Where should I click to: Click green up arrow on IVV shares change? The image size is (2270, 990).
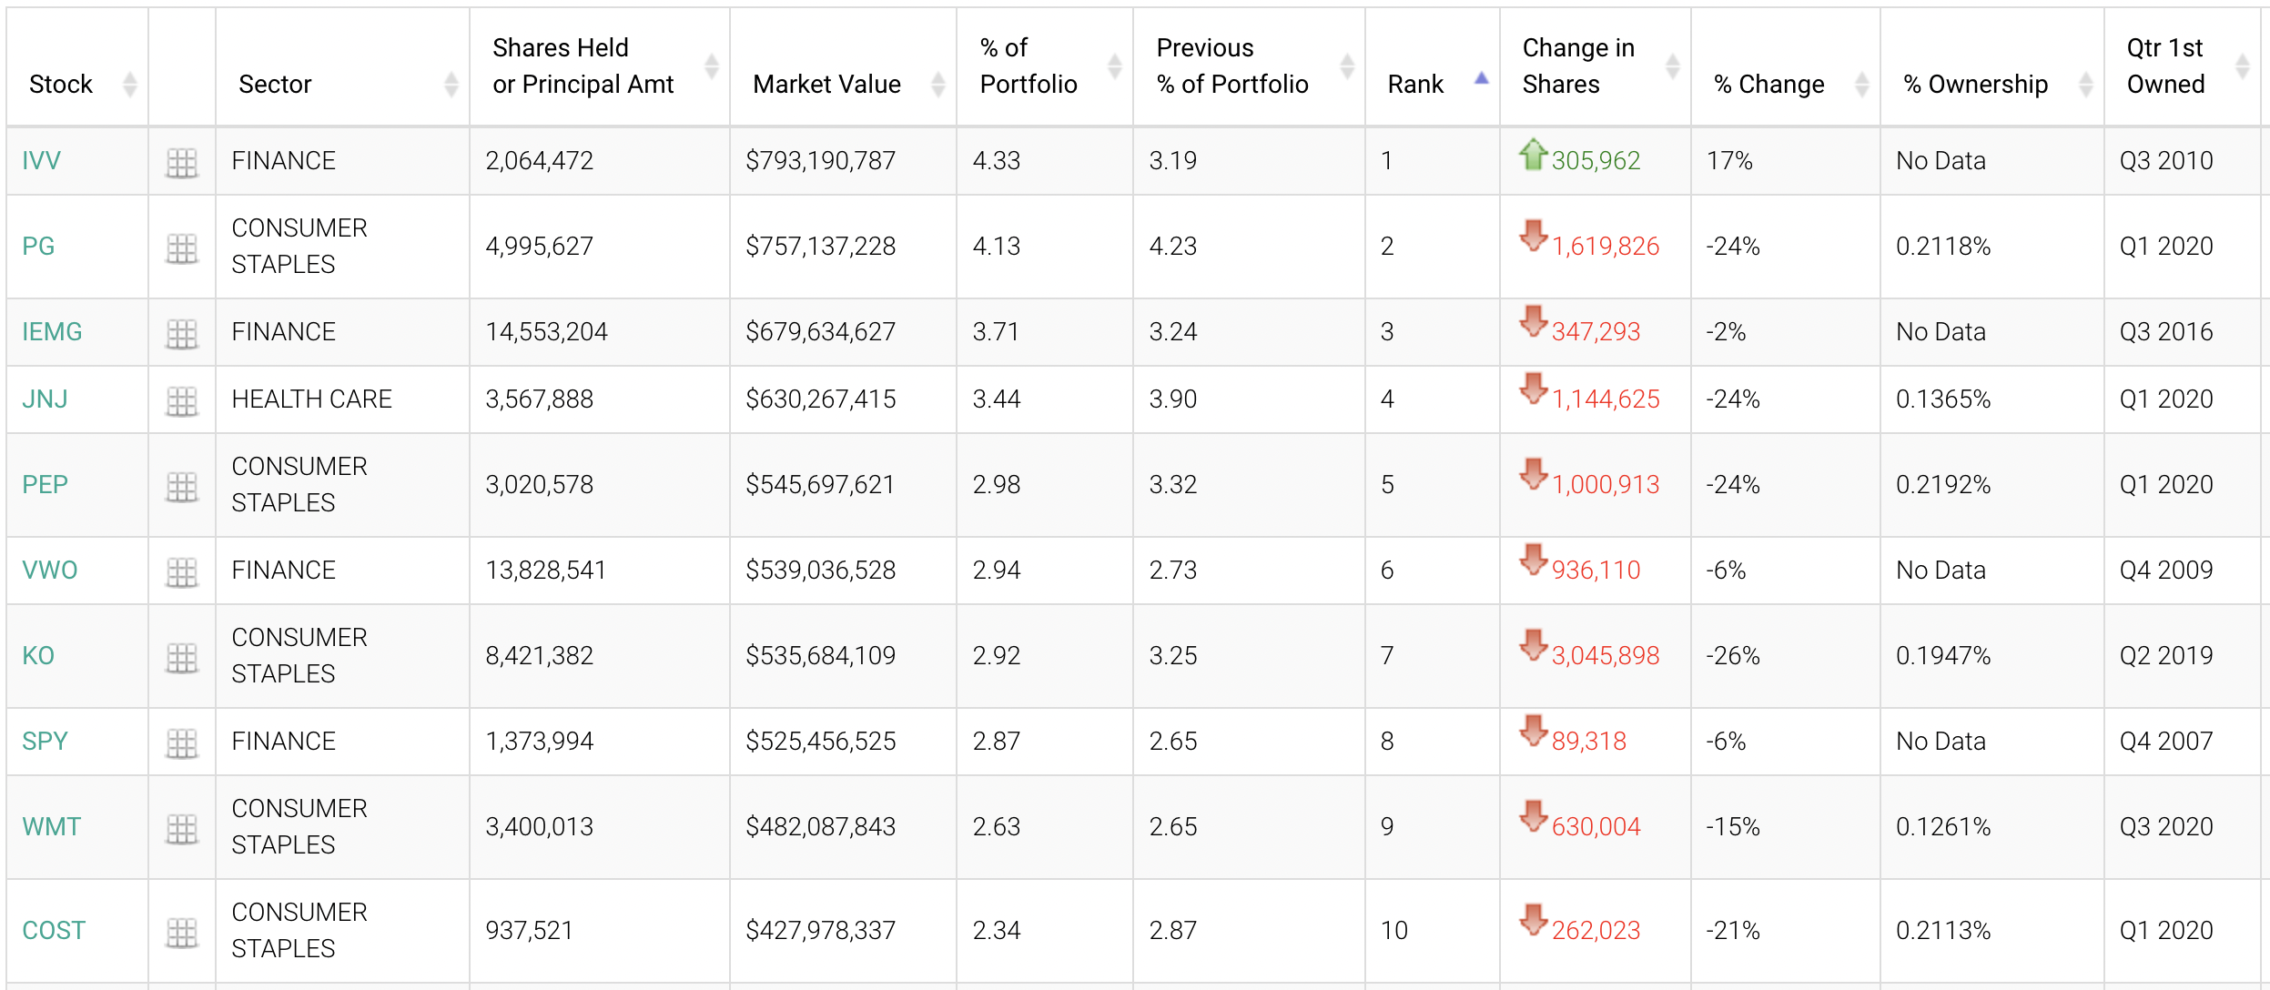[x=1533, y=154]
